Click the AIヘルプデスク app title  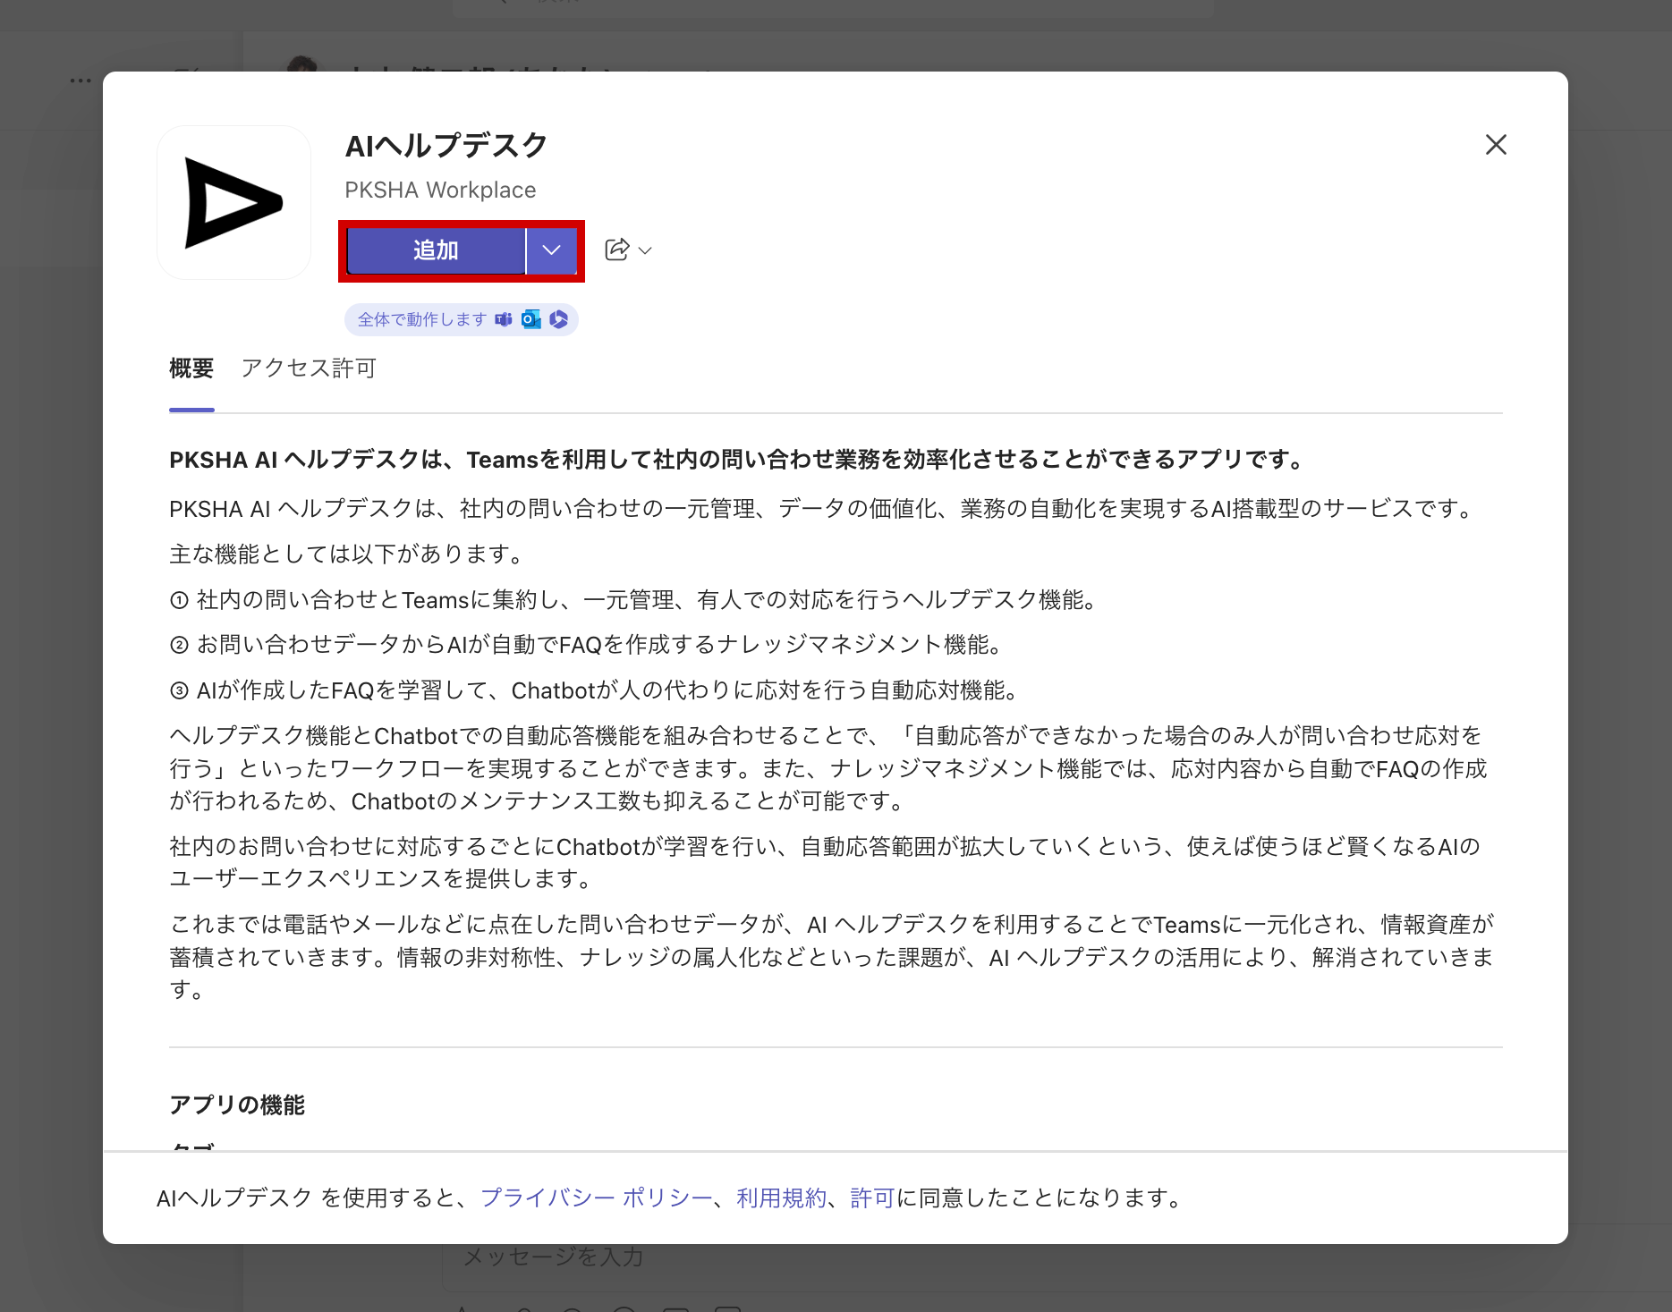coord(446,145)
